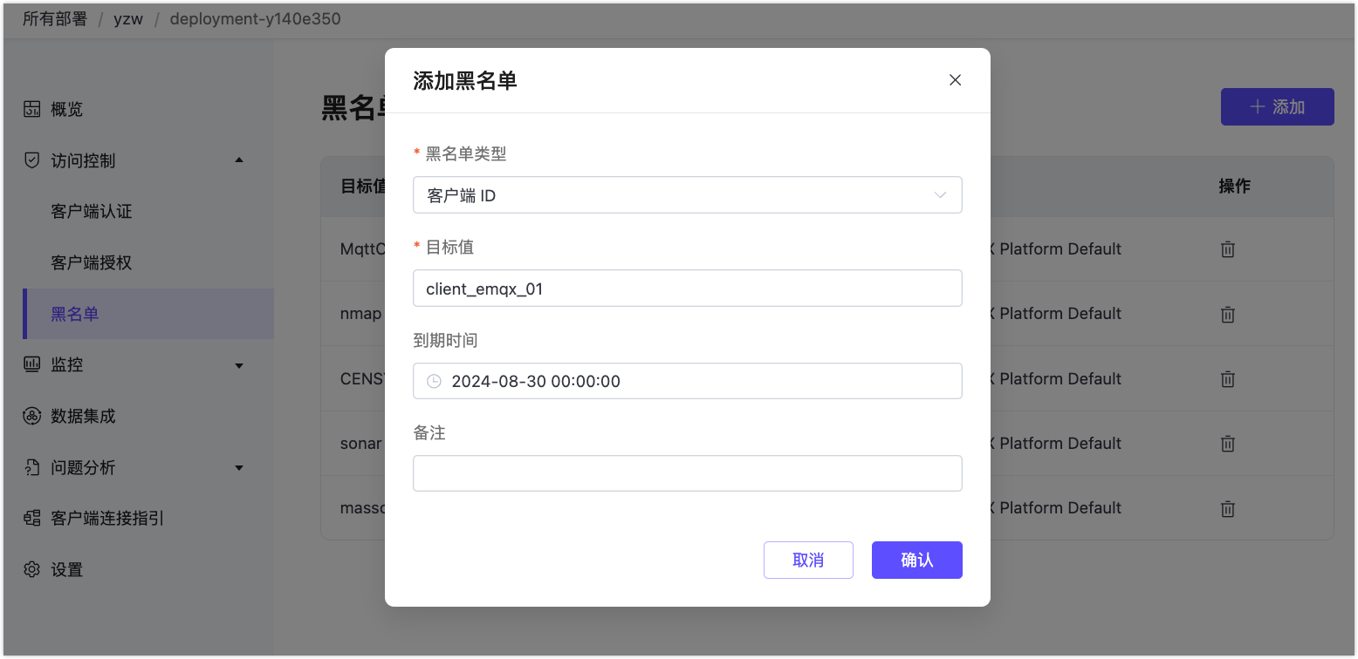
Task: Click the 客户端连接指引 icon in sidebar
Action: pos(32,518)
